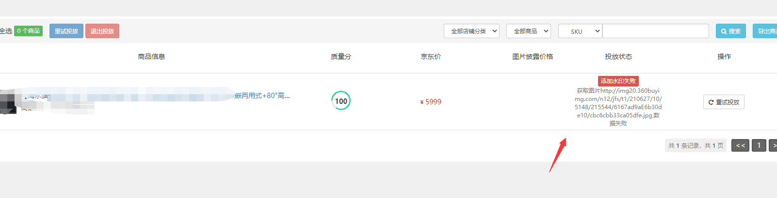777x198 pixels.
Task: Click the 投放状态 column header
Action: tap(618, 57)
